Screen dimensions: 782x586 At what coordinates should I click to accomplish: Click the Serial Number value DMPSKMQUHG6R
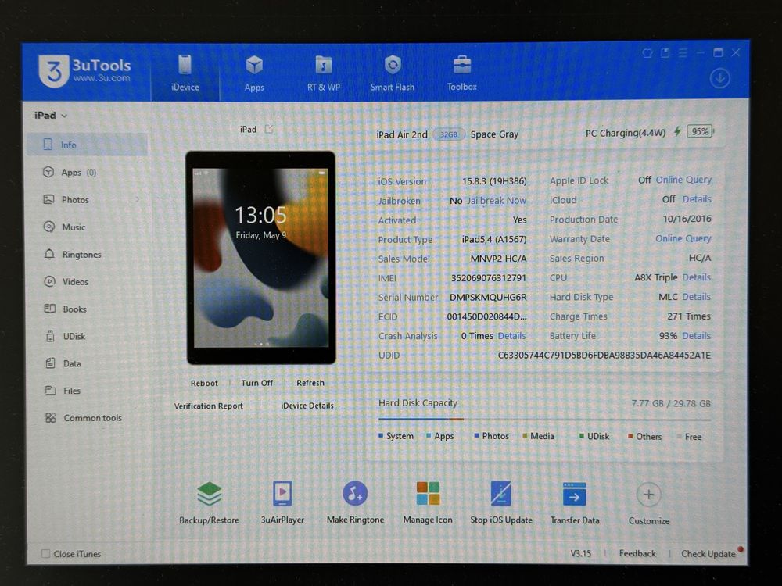tap(488, 298)
